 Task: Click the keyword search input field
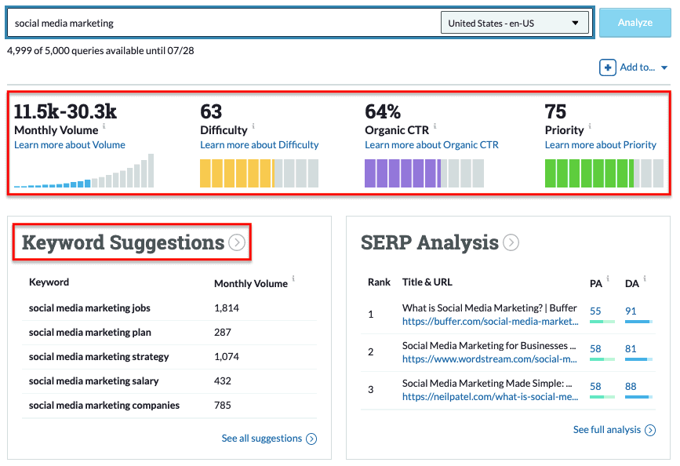coord(224,23)
